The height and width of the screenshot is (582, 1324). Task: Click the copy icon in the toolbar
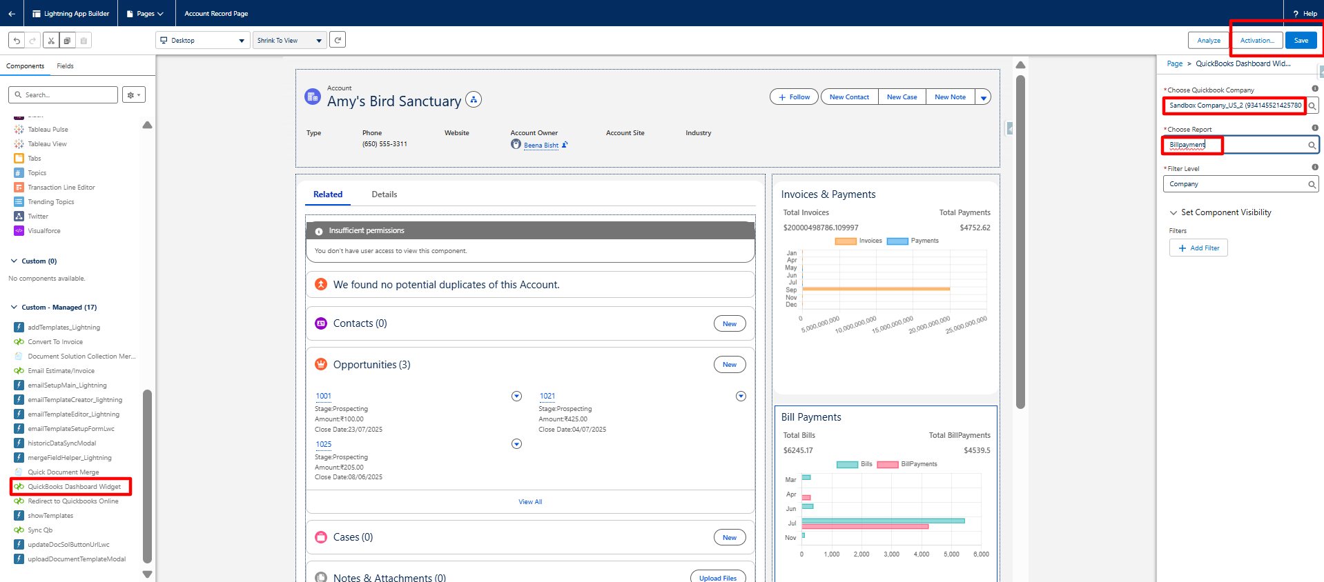(x=67, y=41)
